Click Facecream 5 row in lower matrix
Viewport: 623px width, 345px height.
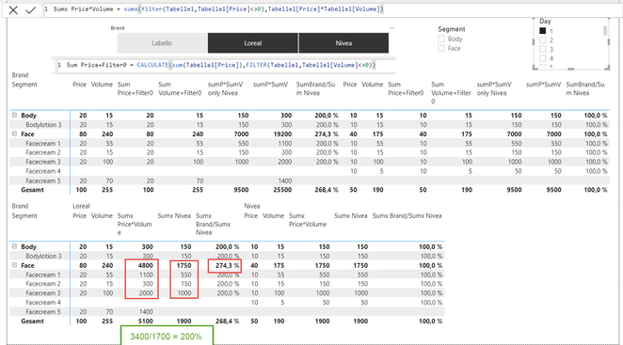click(227, 312)
